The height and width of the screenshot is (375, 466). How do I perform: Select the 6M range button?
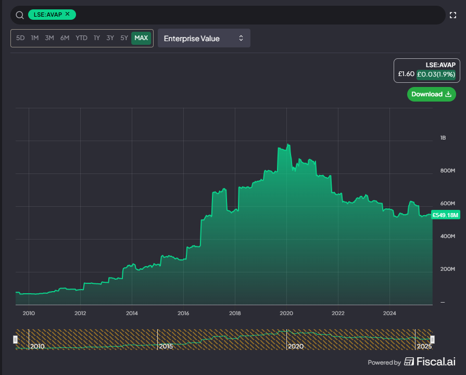click(65, 37)
